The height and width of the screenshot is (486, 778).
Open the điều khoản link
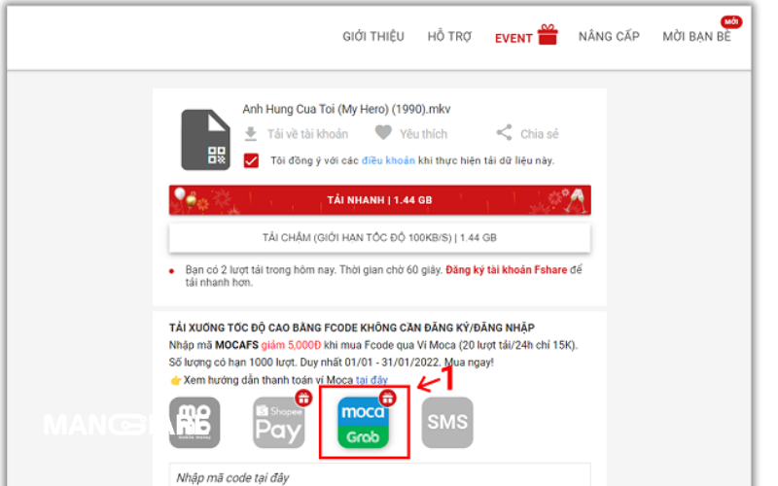388,160
